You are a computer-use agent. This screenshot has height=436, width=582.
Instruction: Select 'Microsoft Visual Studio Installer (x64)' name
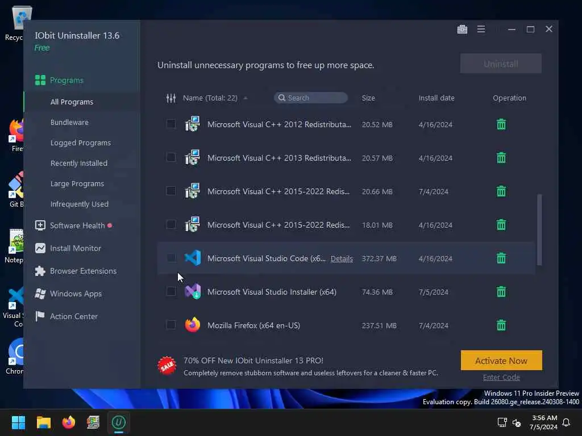tap(272, 292)
